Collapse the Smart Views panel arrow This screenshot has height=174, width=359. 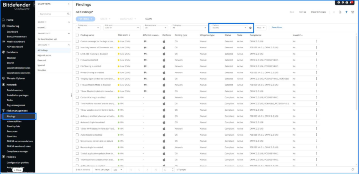68,4
